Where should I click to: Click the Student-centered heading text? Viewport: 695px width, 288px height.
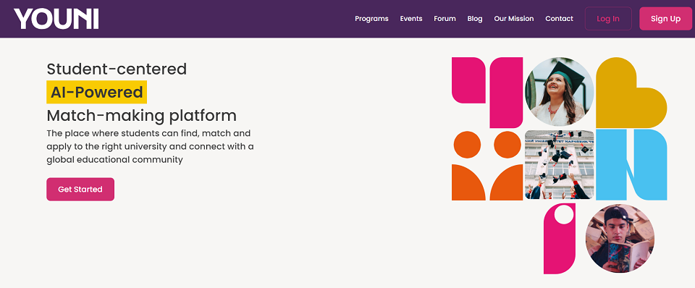pyautogui.click(x=117, y=69)
